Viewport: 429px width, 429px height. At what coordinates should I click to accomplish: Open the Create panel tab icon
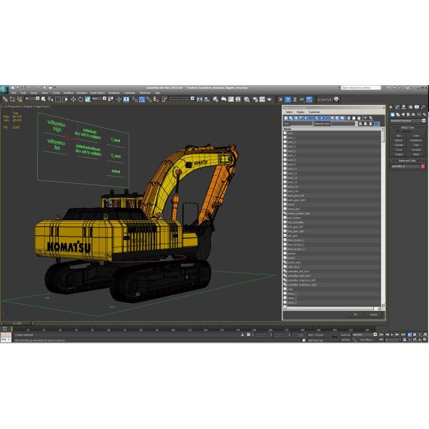pyautogui.click(x=391, y=107)
